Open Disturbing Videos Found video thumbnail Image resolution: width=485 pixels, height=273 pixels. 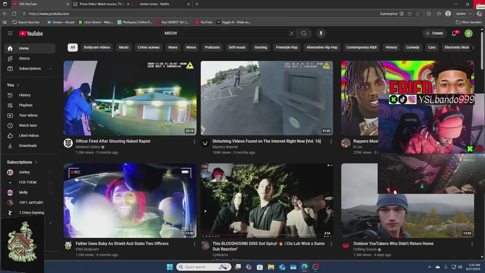(267, 98)
